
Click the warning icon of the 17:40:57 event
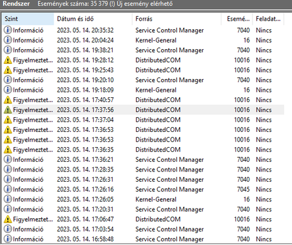pos(8,100)
